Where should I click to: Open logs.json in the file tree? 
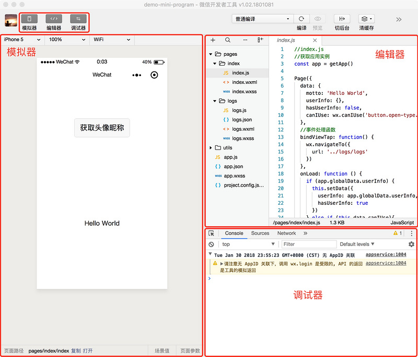pos(238,120)
